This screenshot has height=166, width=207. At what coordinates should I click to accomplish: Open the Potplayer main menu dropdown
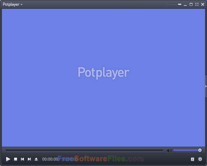(13, 4)
